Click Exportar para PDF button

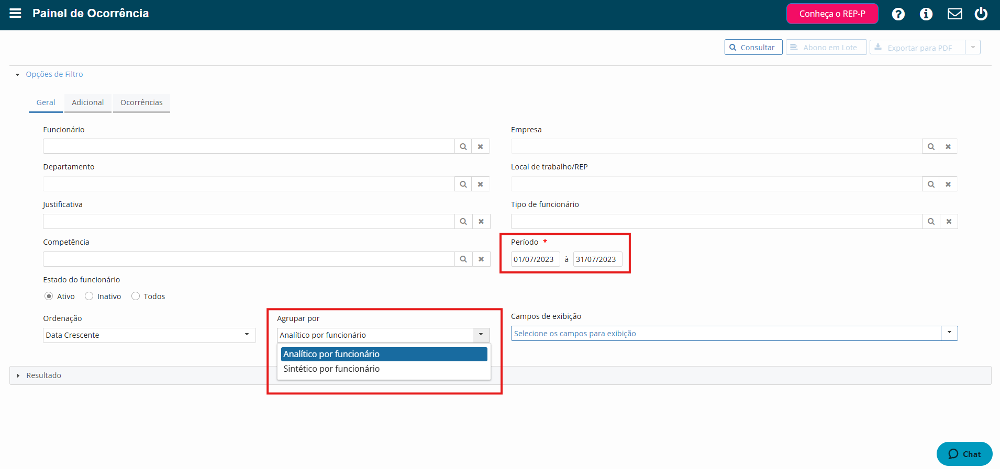tap(917, 47)
